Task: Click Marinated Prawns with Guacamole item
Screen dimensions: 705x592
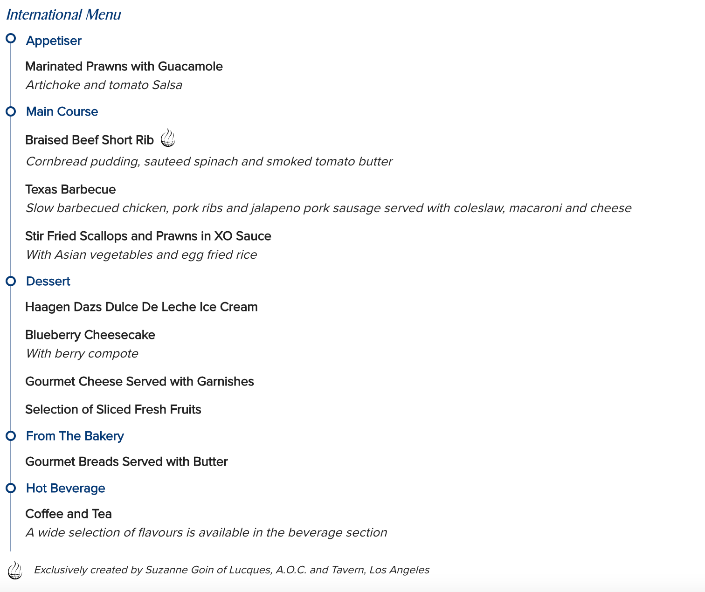Action: 124,67
